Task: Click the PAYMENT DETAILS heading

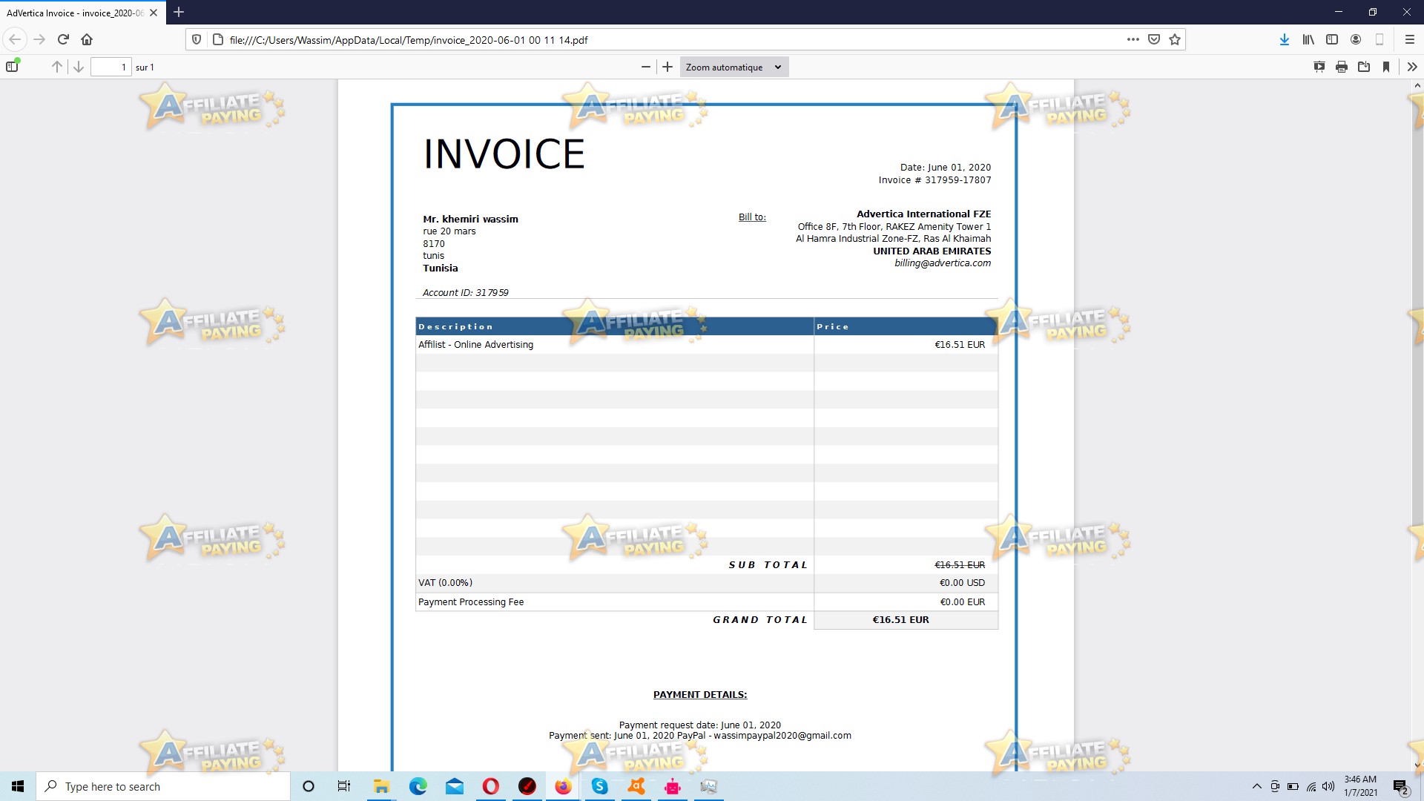Action: (700, 695)
